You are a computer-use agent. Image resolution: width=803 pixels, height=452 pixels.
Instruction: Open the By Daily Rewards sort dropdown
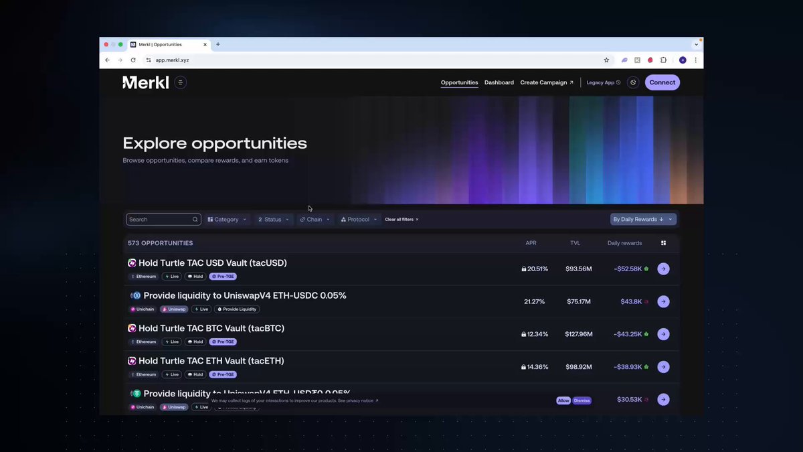pyautogui.click(x=643, y=219)
